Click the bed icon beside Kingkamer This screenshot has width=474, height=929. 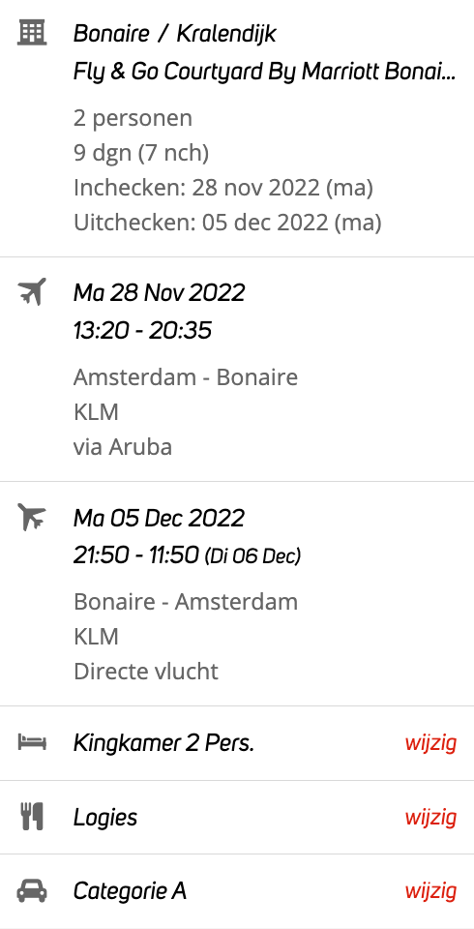pos(32,742)
